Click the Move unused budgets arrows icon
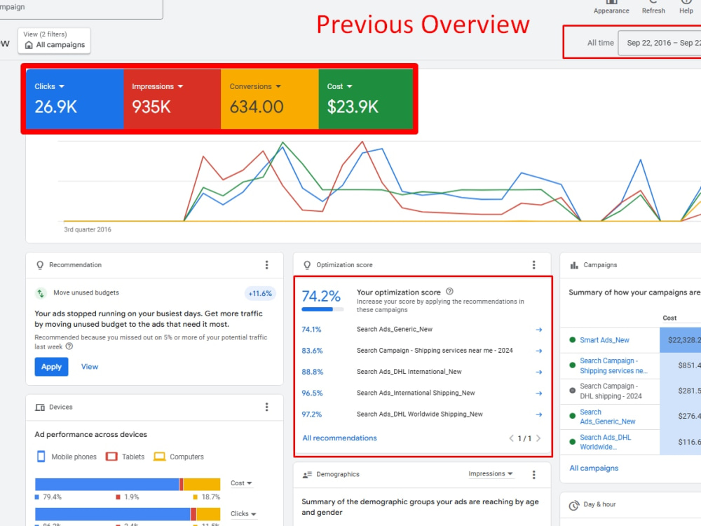The width and height of the screenshot is (701, 526). [x=41, y=293]
